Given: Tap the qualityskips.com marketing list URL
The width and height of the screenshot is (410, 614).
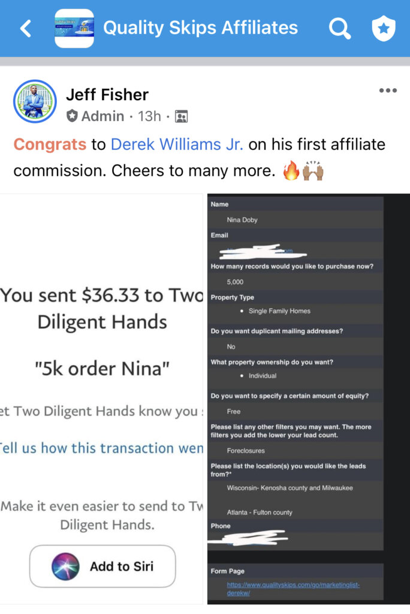Looking at the screenshot, I should point(293,589).
